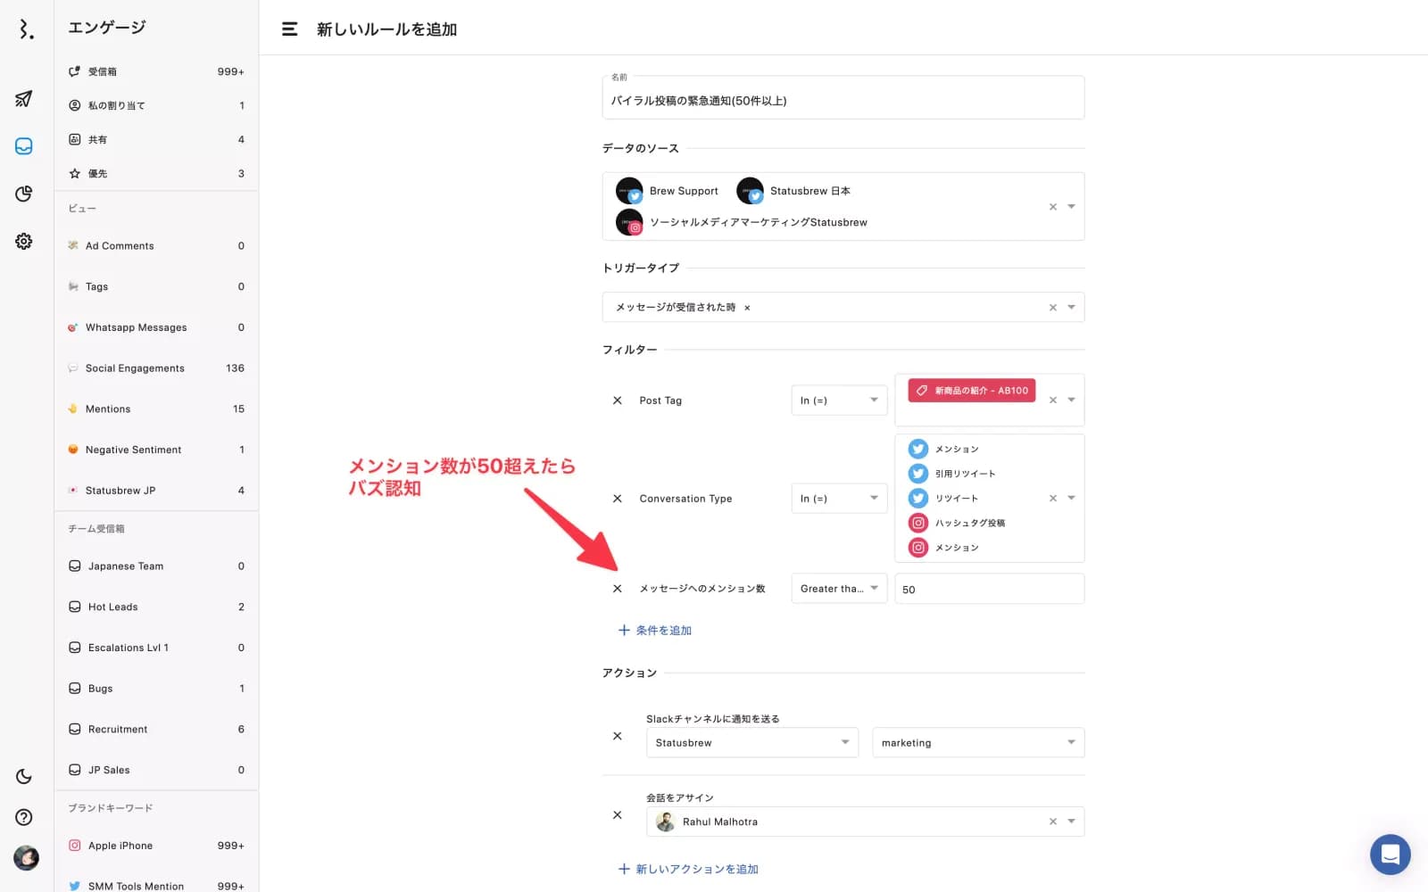This screenshot has height=892, width=1428.
Task: Open user profile avatar at bottom left
Action: tap(26, 858)
